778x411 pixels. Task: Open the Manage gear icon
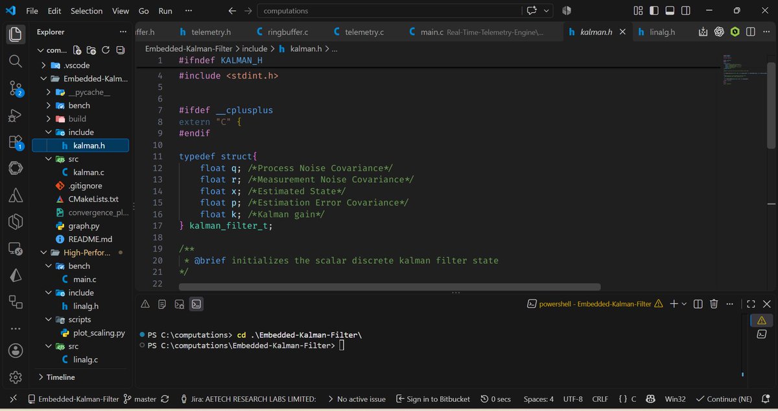[x=16, y=377]
